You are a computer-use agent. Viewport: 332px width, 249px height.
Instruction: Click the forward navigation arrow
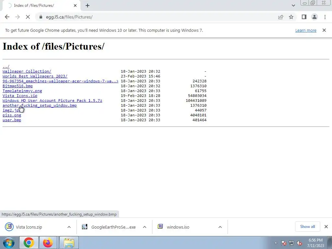pyautogui.click(x=18, y=17)
